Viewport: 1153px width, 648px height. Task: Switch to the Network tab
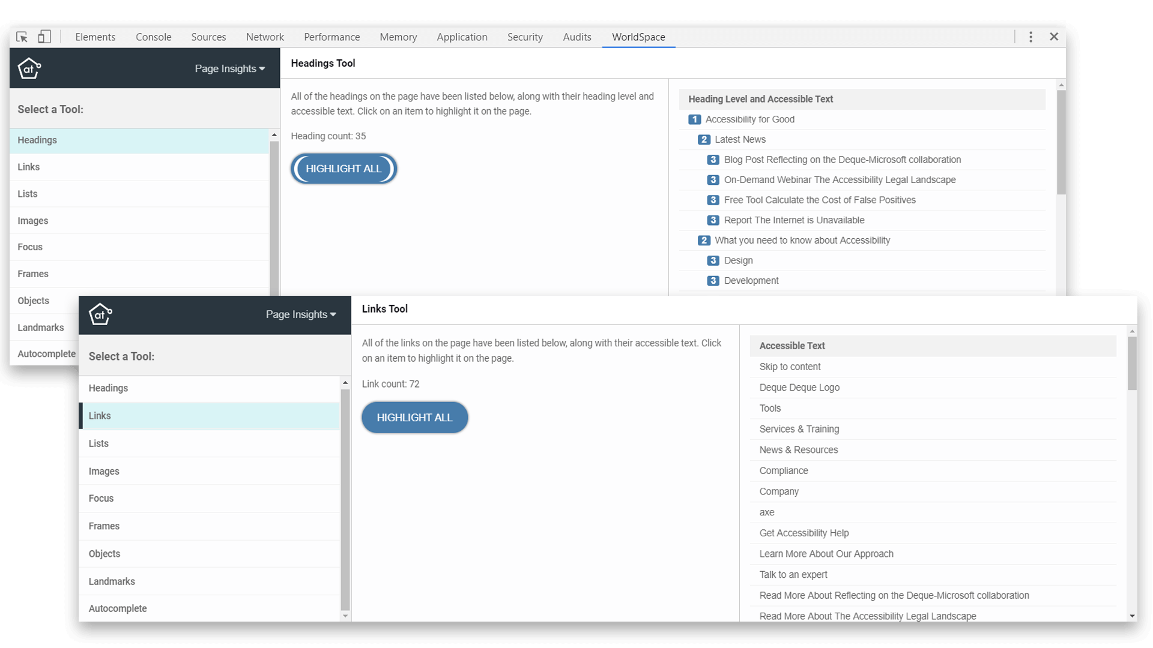[265, 37]
